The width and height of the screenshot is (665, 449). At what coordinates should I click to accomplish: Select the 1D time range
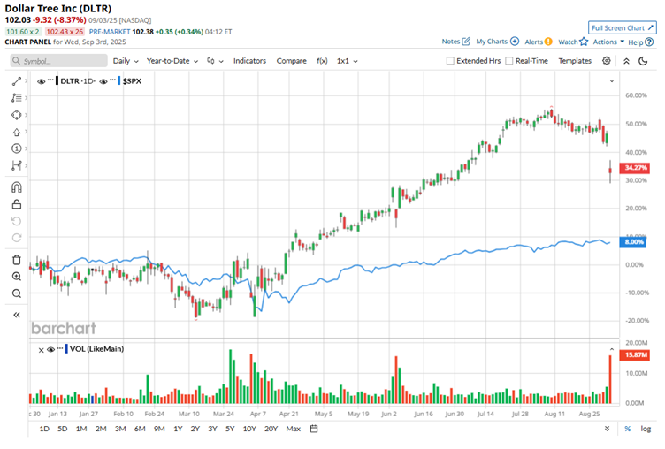44,429
